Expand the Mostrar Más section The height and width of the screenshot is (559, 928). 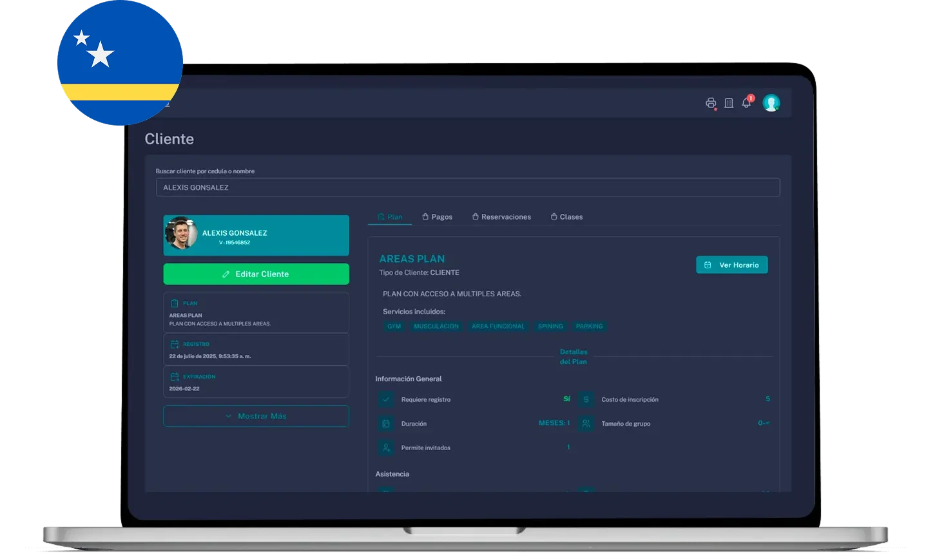point(256,416)
